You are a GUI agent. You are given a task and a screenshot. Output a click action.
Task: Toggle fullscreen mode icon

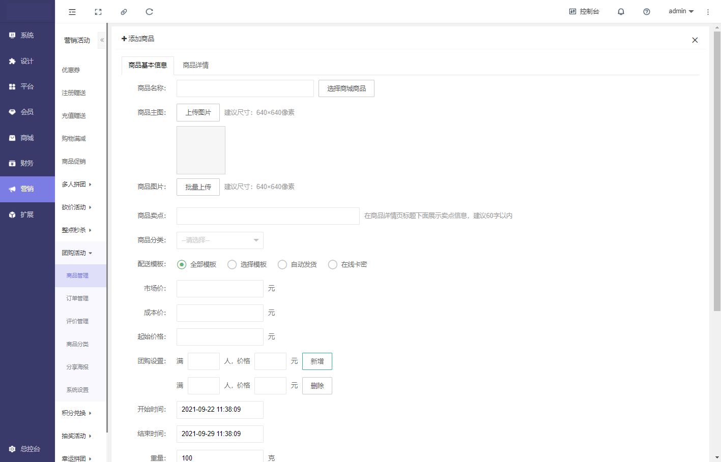(x=98, y=12)
